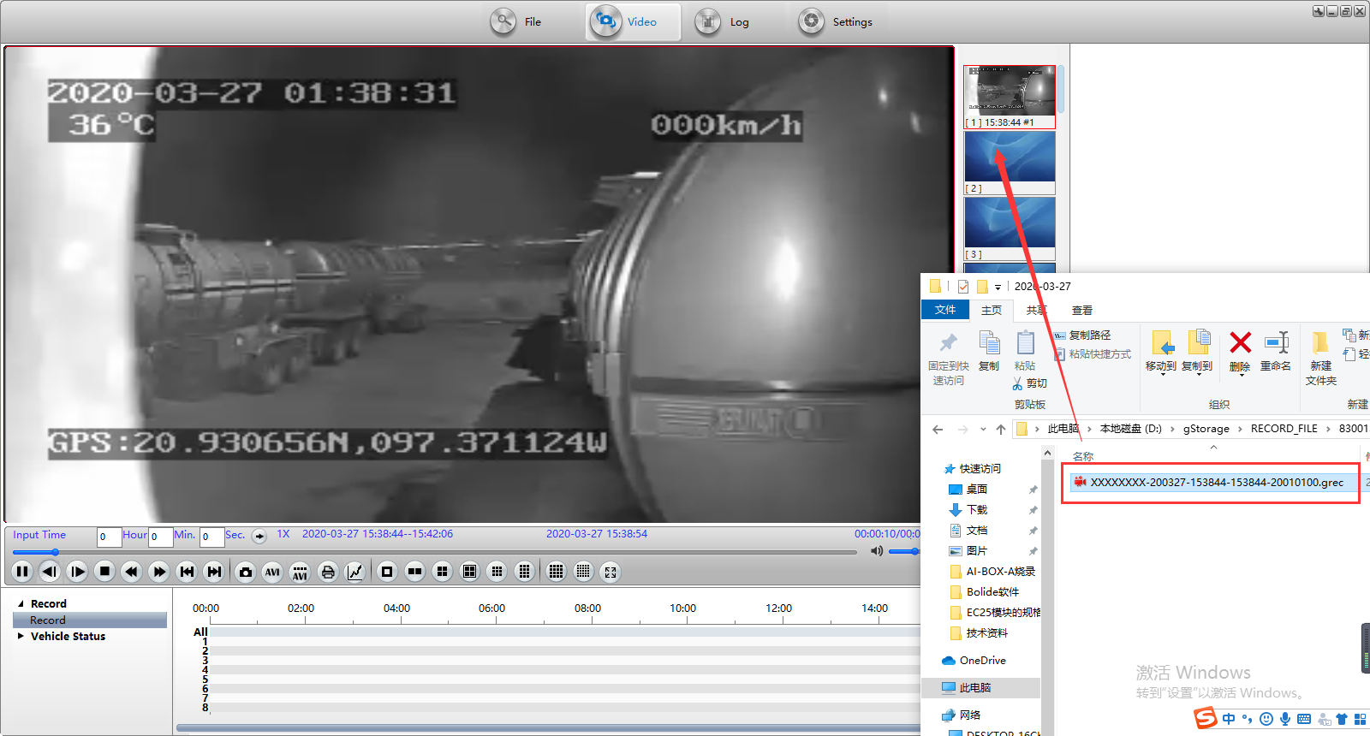Click the 删除 delete button
The image size is (1370, 736).
[1240, 352]
